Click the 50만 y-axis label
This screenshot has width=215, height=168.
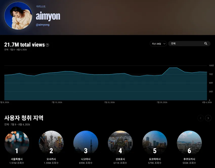click(211, 83)
